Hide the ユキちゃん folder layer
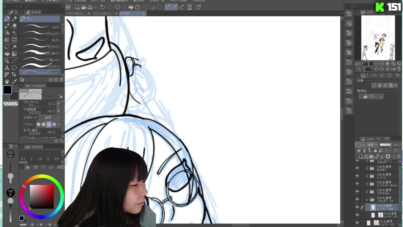403x227 pixels. pos(357,192)
